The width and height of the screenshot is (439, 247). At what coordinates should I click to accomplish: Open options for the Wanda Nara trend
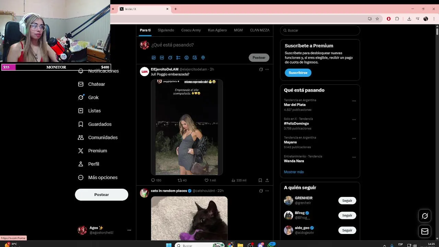pos(354,157)
